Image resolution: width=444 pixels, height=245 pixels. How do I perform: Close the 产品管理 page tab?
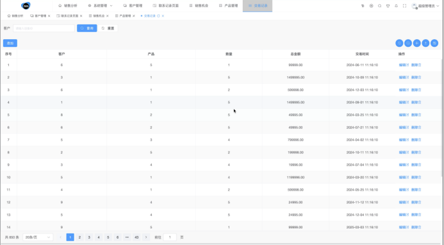[134, 16]
